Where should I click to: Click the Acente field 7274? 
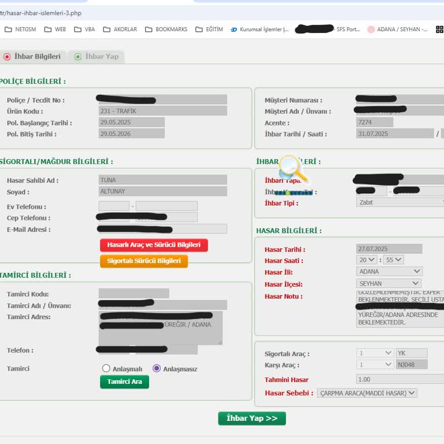pos(375,122)
